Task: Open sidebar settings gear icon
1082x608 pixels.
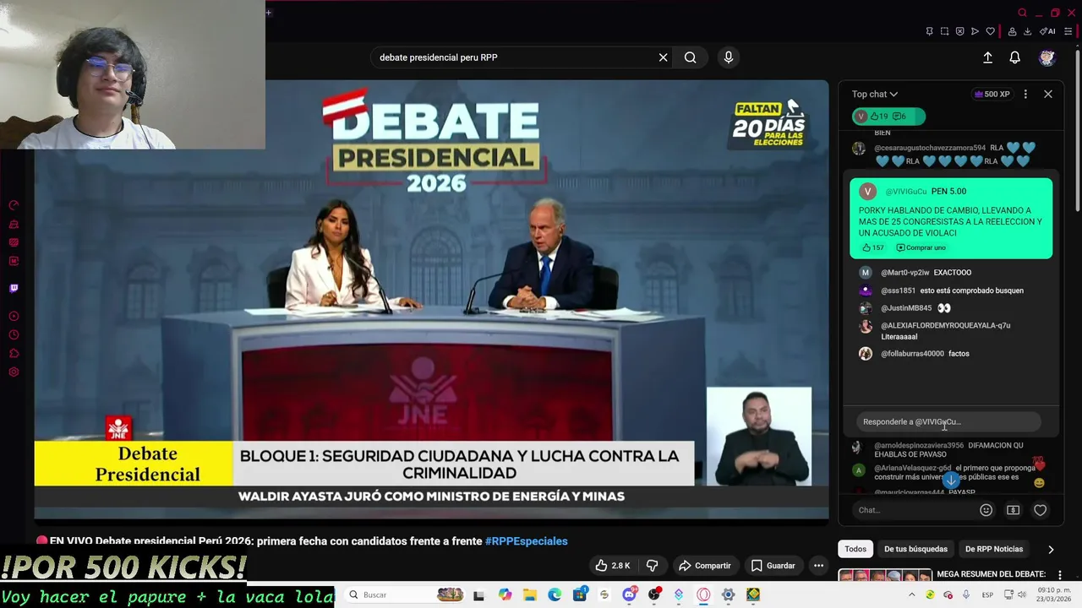Action: tap(14, 372)
